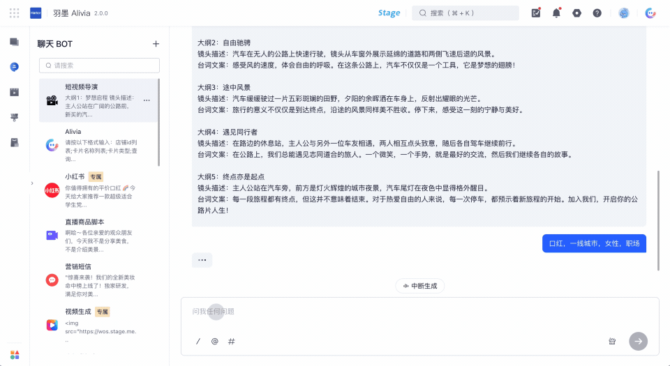Click the 专属 tag next to 视频生成
This screenshot has width=670, height=366.
coord(102,312)
